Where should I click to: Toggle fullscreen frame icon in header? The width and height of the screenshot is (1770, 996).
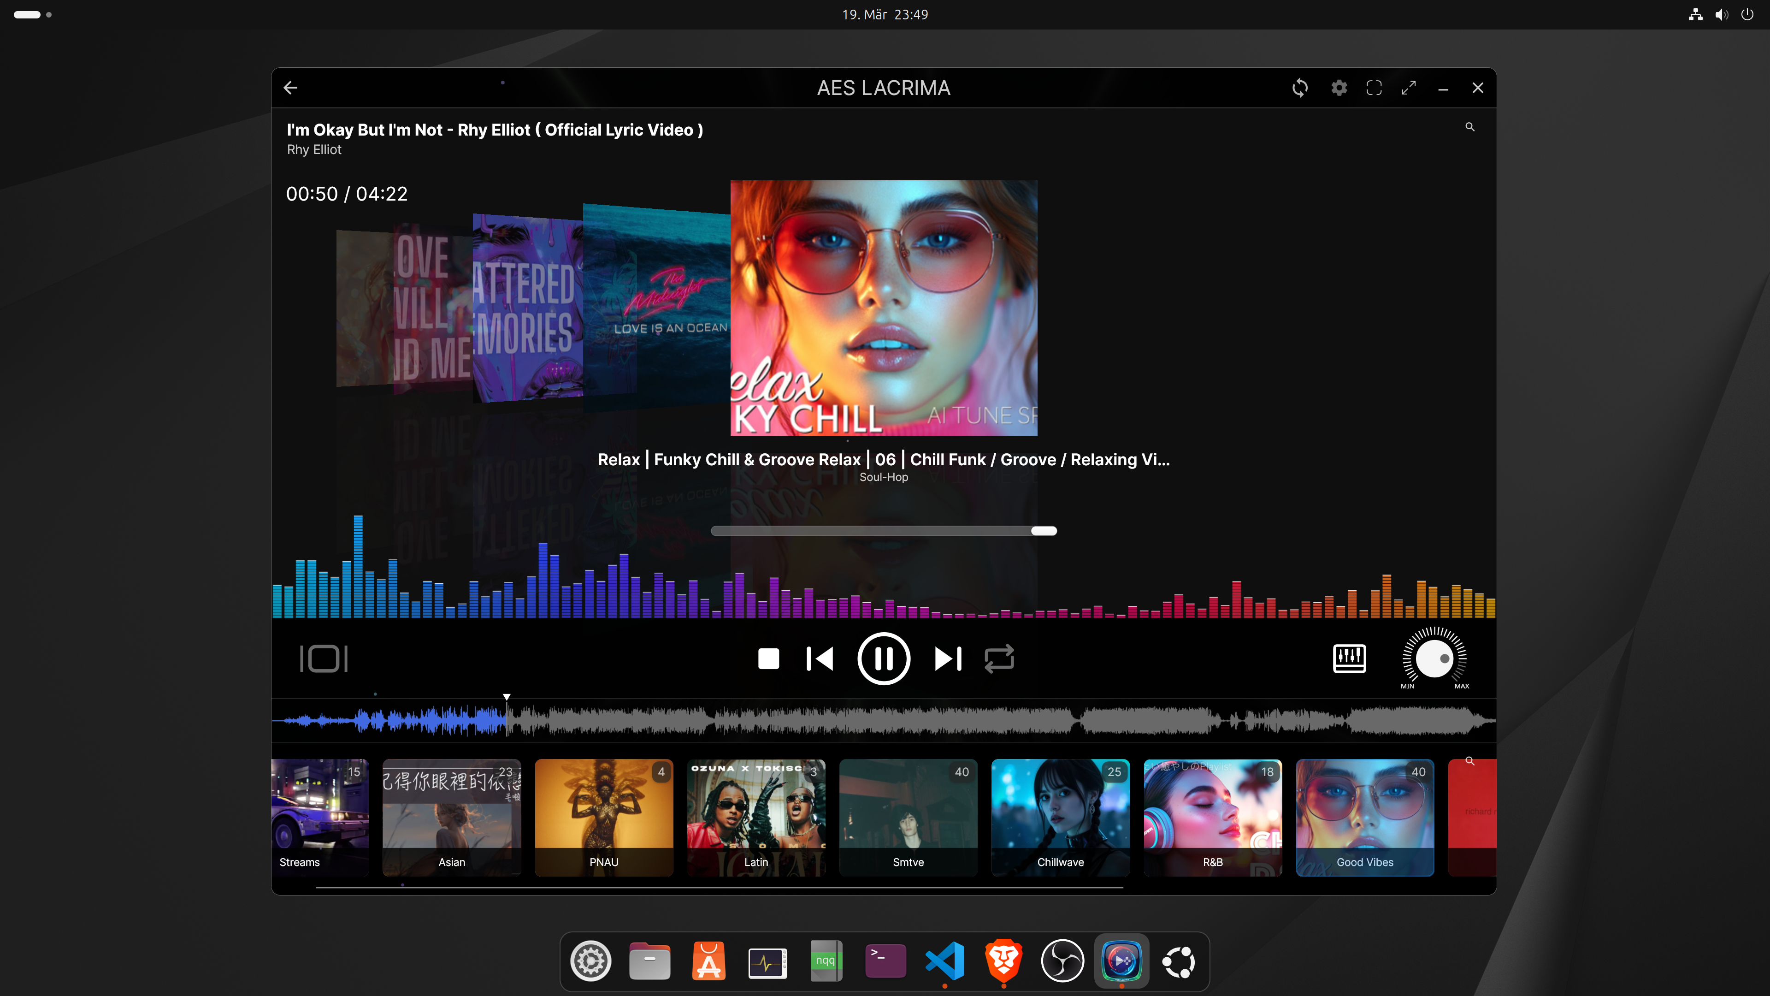1374,88
